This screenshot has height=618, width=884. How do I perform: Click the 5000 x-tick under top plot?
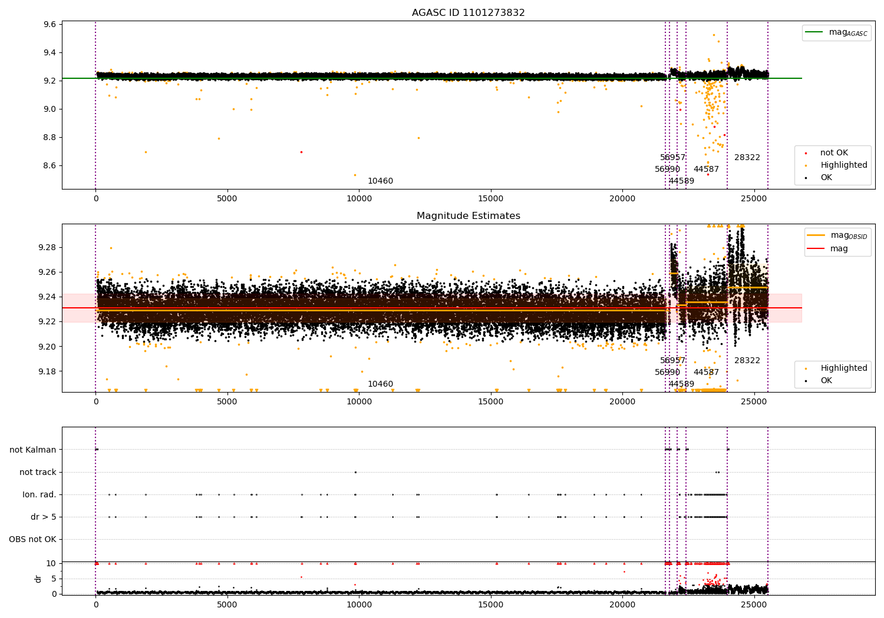(x=227, y=199)
